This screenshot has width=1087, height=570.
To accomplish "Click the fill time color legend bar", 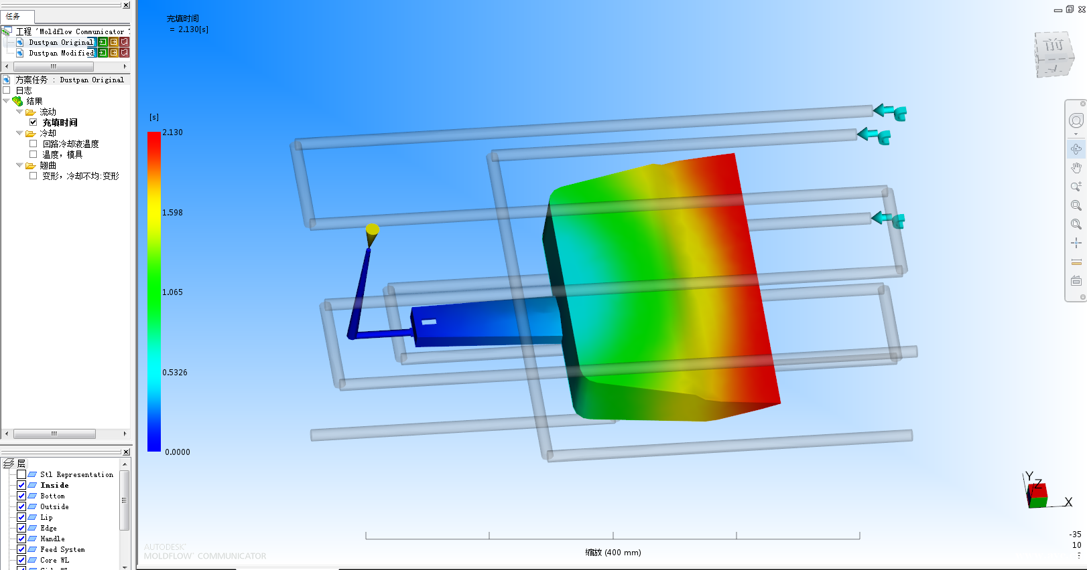I will 153,291.
